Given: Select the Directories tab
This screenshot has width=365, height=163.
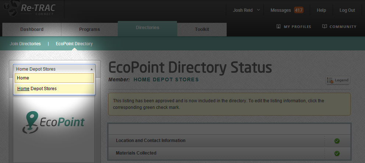Looking at the screenshot, I should tap(147, 29).
